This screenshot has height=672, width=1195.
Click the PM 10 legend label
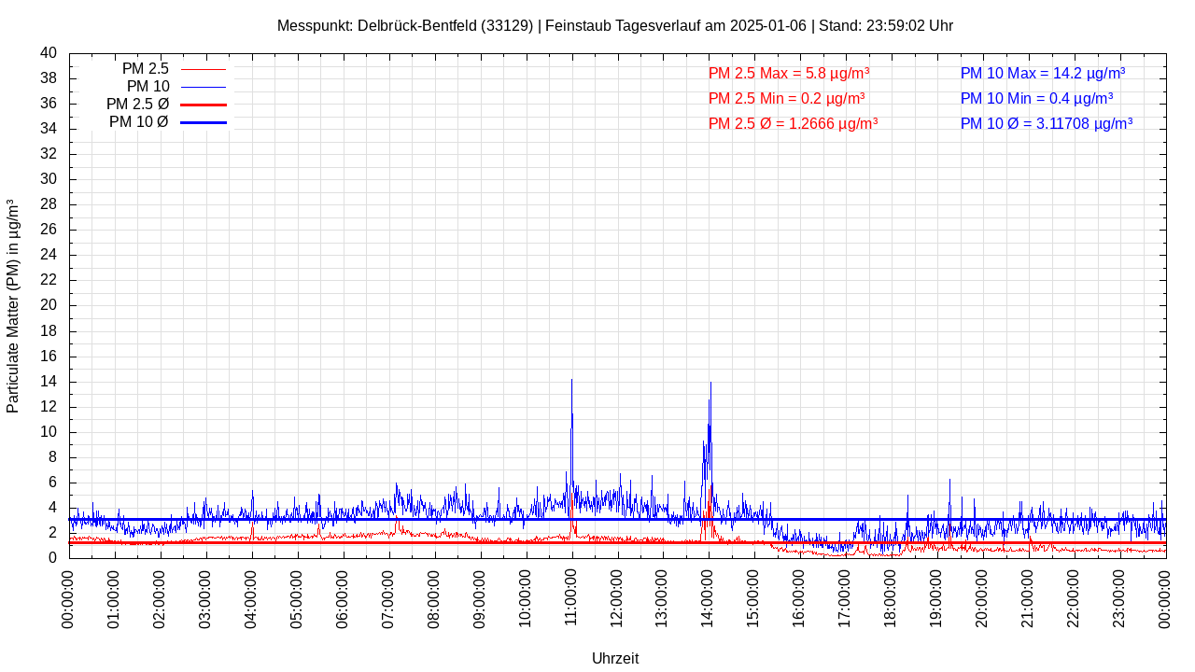tap(148, 87)
